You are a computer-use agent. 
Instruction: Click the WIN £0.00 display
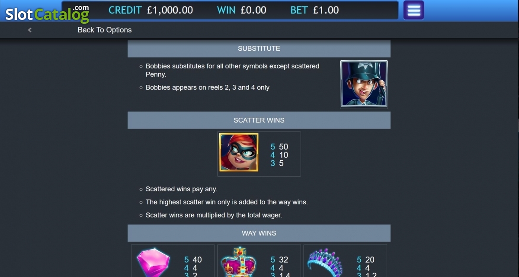[x=241, y=10]
